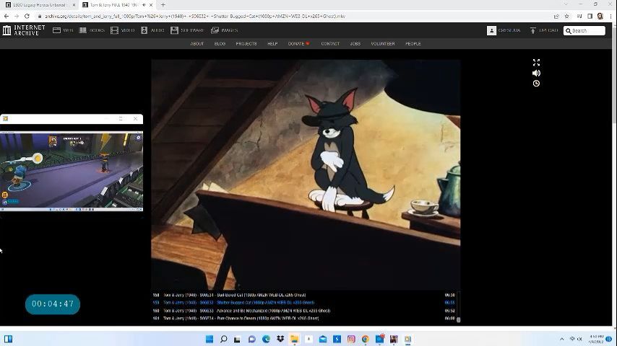Open the Books section in Archive nav
The height and width of the screenshot is (346, 617).
[x=92, y=30]
